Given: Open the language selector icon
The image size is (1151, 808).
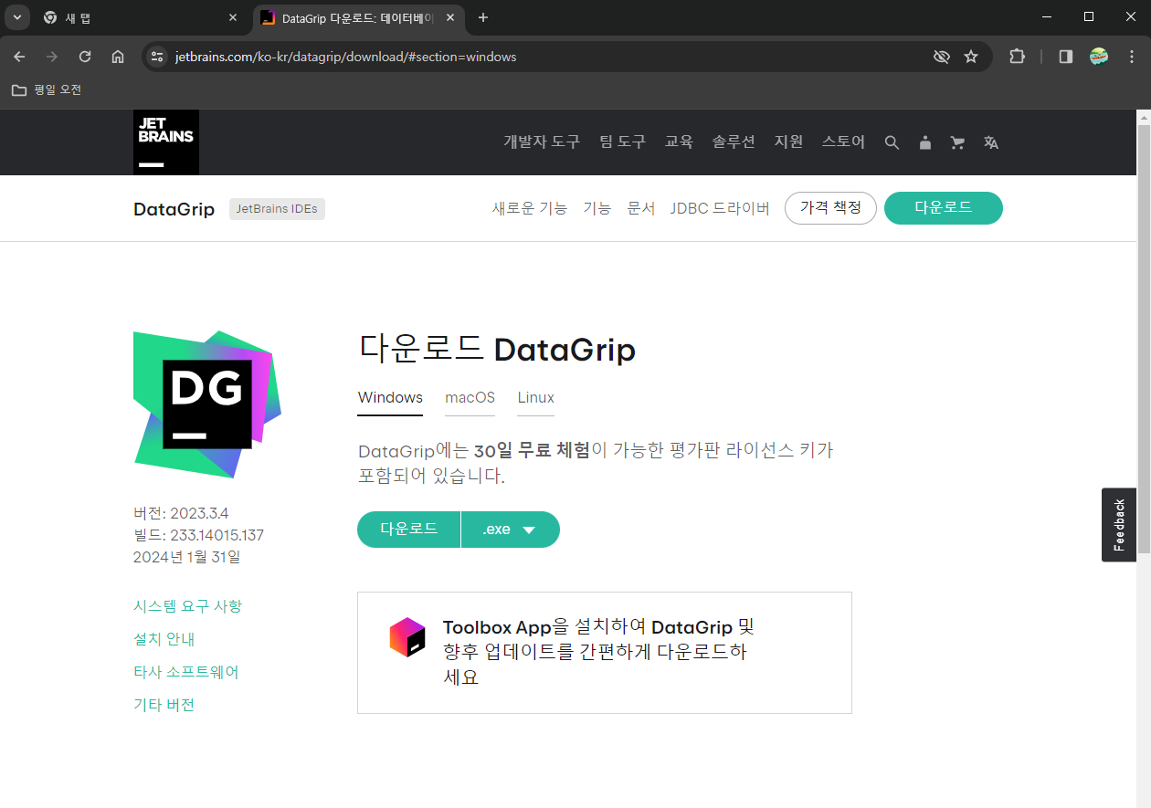Looking at the screenshot, I should pyautogui.click(x=991, y=142).
